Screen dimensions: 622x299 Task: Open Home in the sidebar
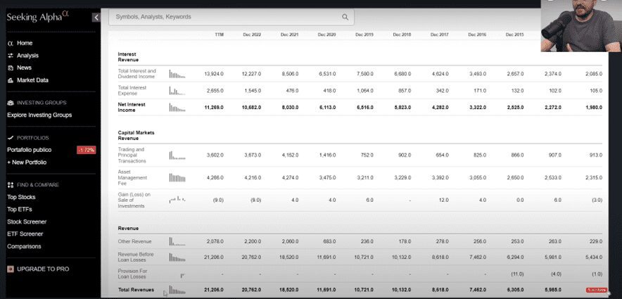[24, 43]
